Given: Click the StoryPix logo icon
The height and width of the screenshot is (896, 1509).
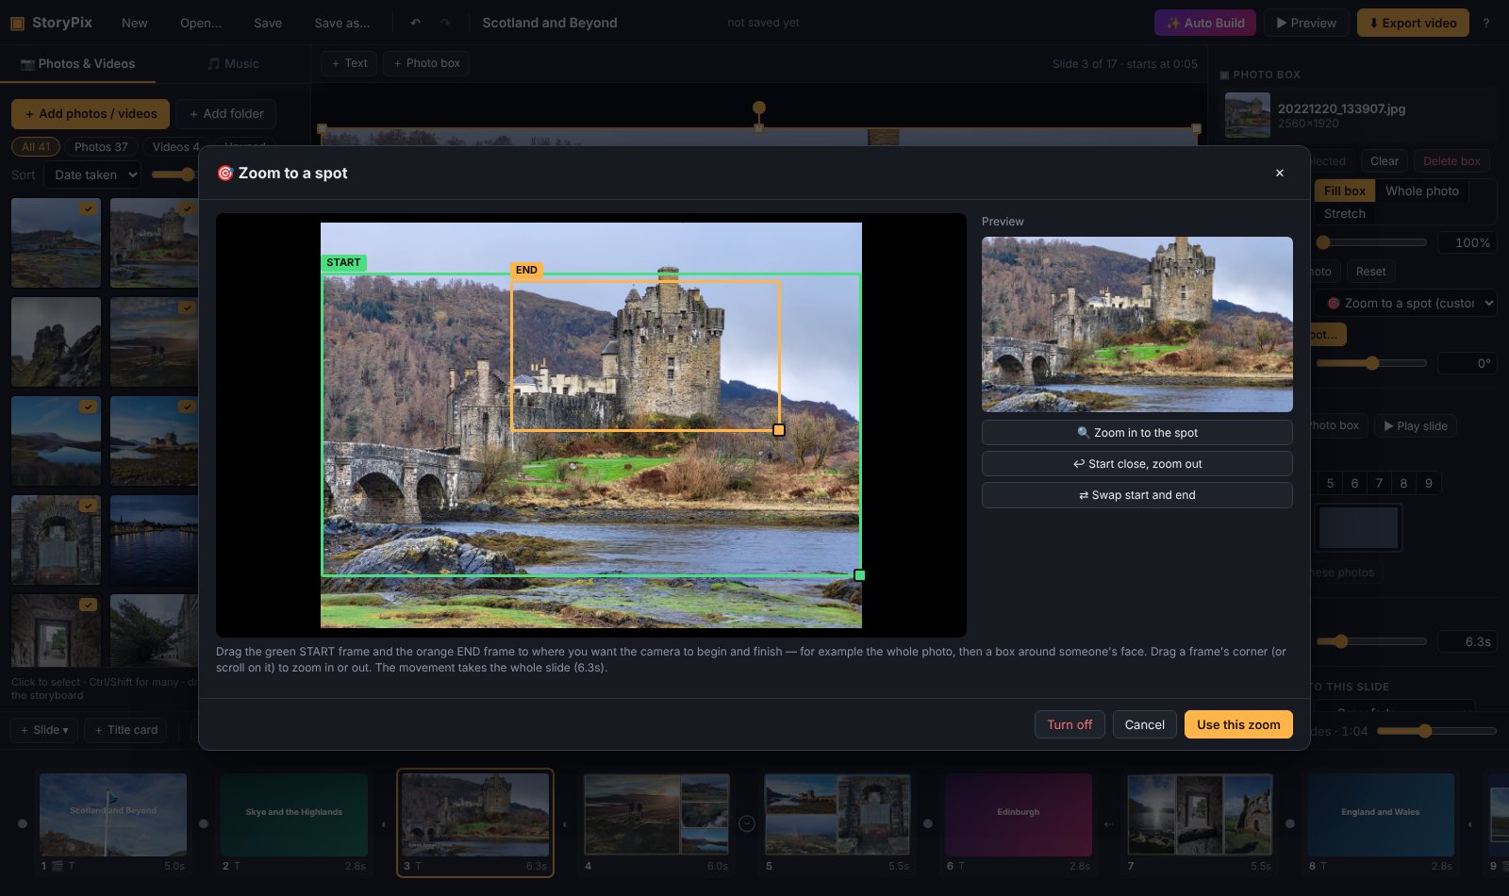Looking at the screenshot, I should pos(17,23).
